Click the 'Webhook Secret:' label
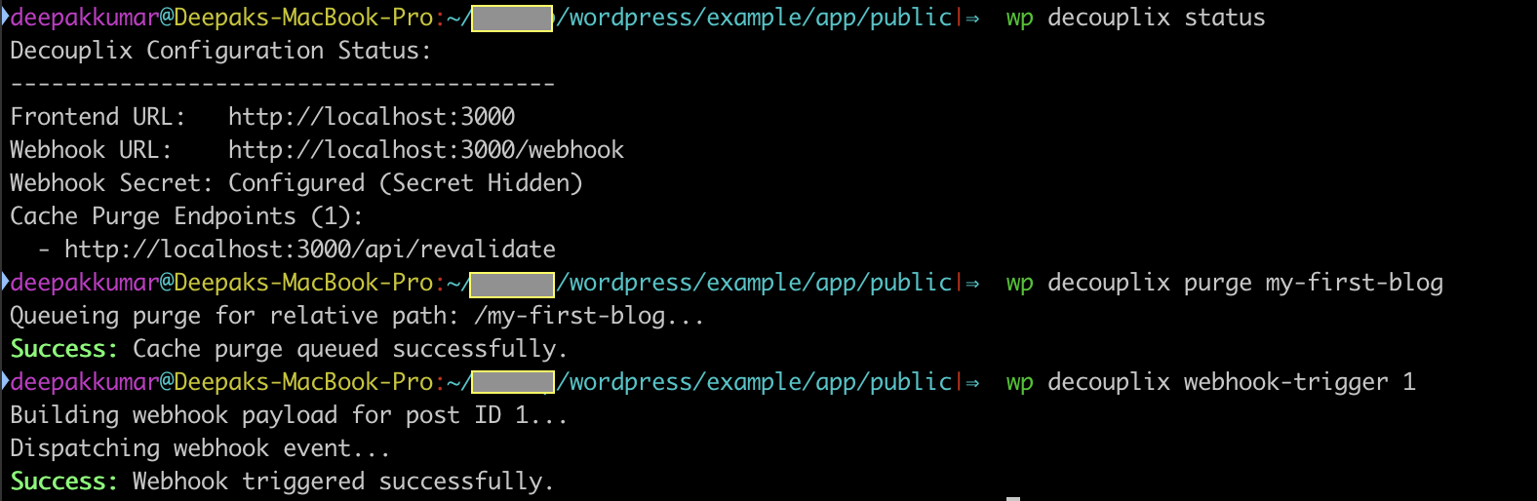Screen dimensions: 1537x501 (x=111, y=183)
